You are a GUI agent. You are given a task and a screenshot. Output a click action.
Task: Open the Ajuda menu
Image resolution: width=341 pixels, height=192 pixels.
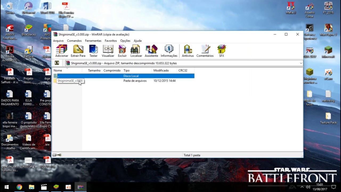137,41
